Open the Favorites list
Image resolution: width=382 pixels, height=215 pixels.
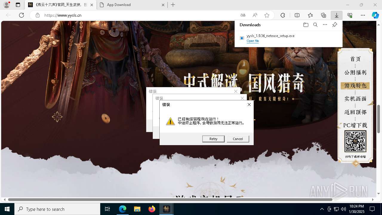pos(310,15)
